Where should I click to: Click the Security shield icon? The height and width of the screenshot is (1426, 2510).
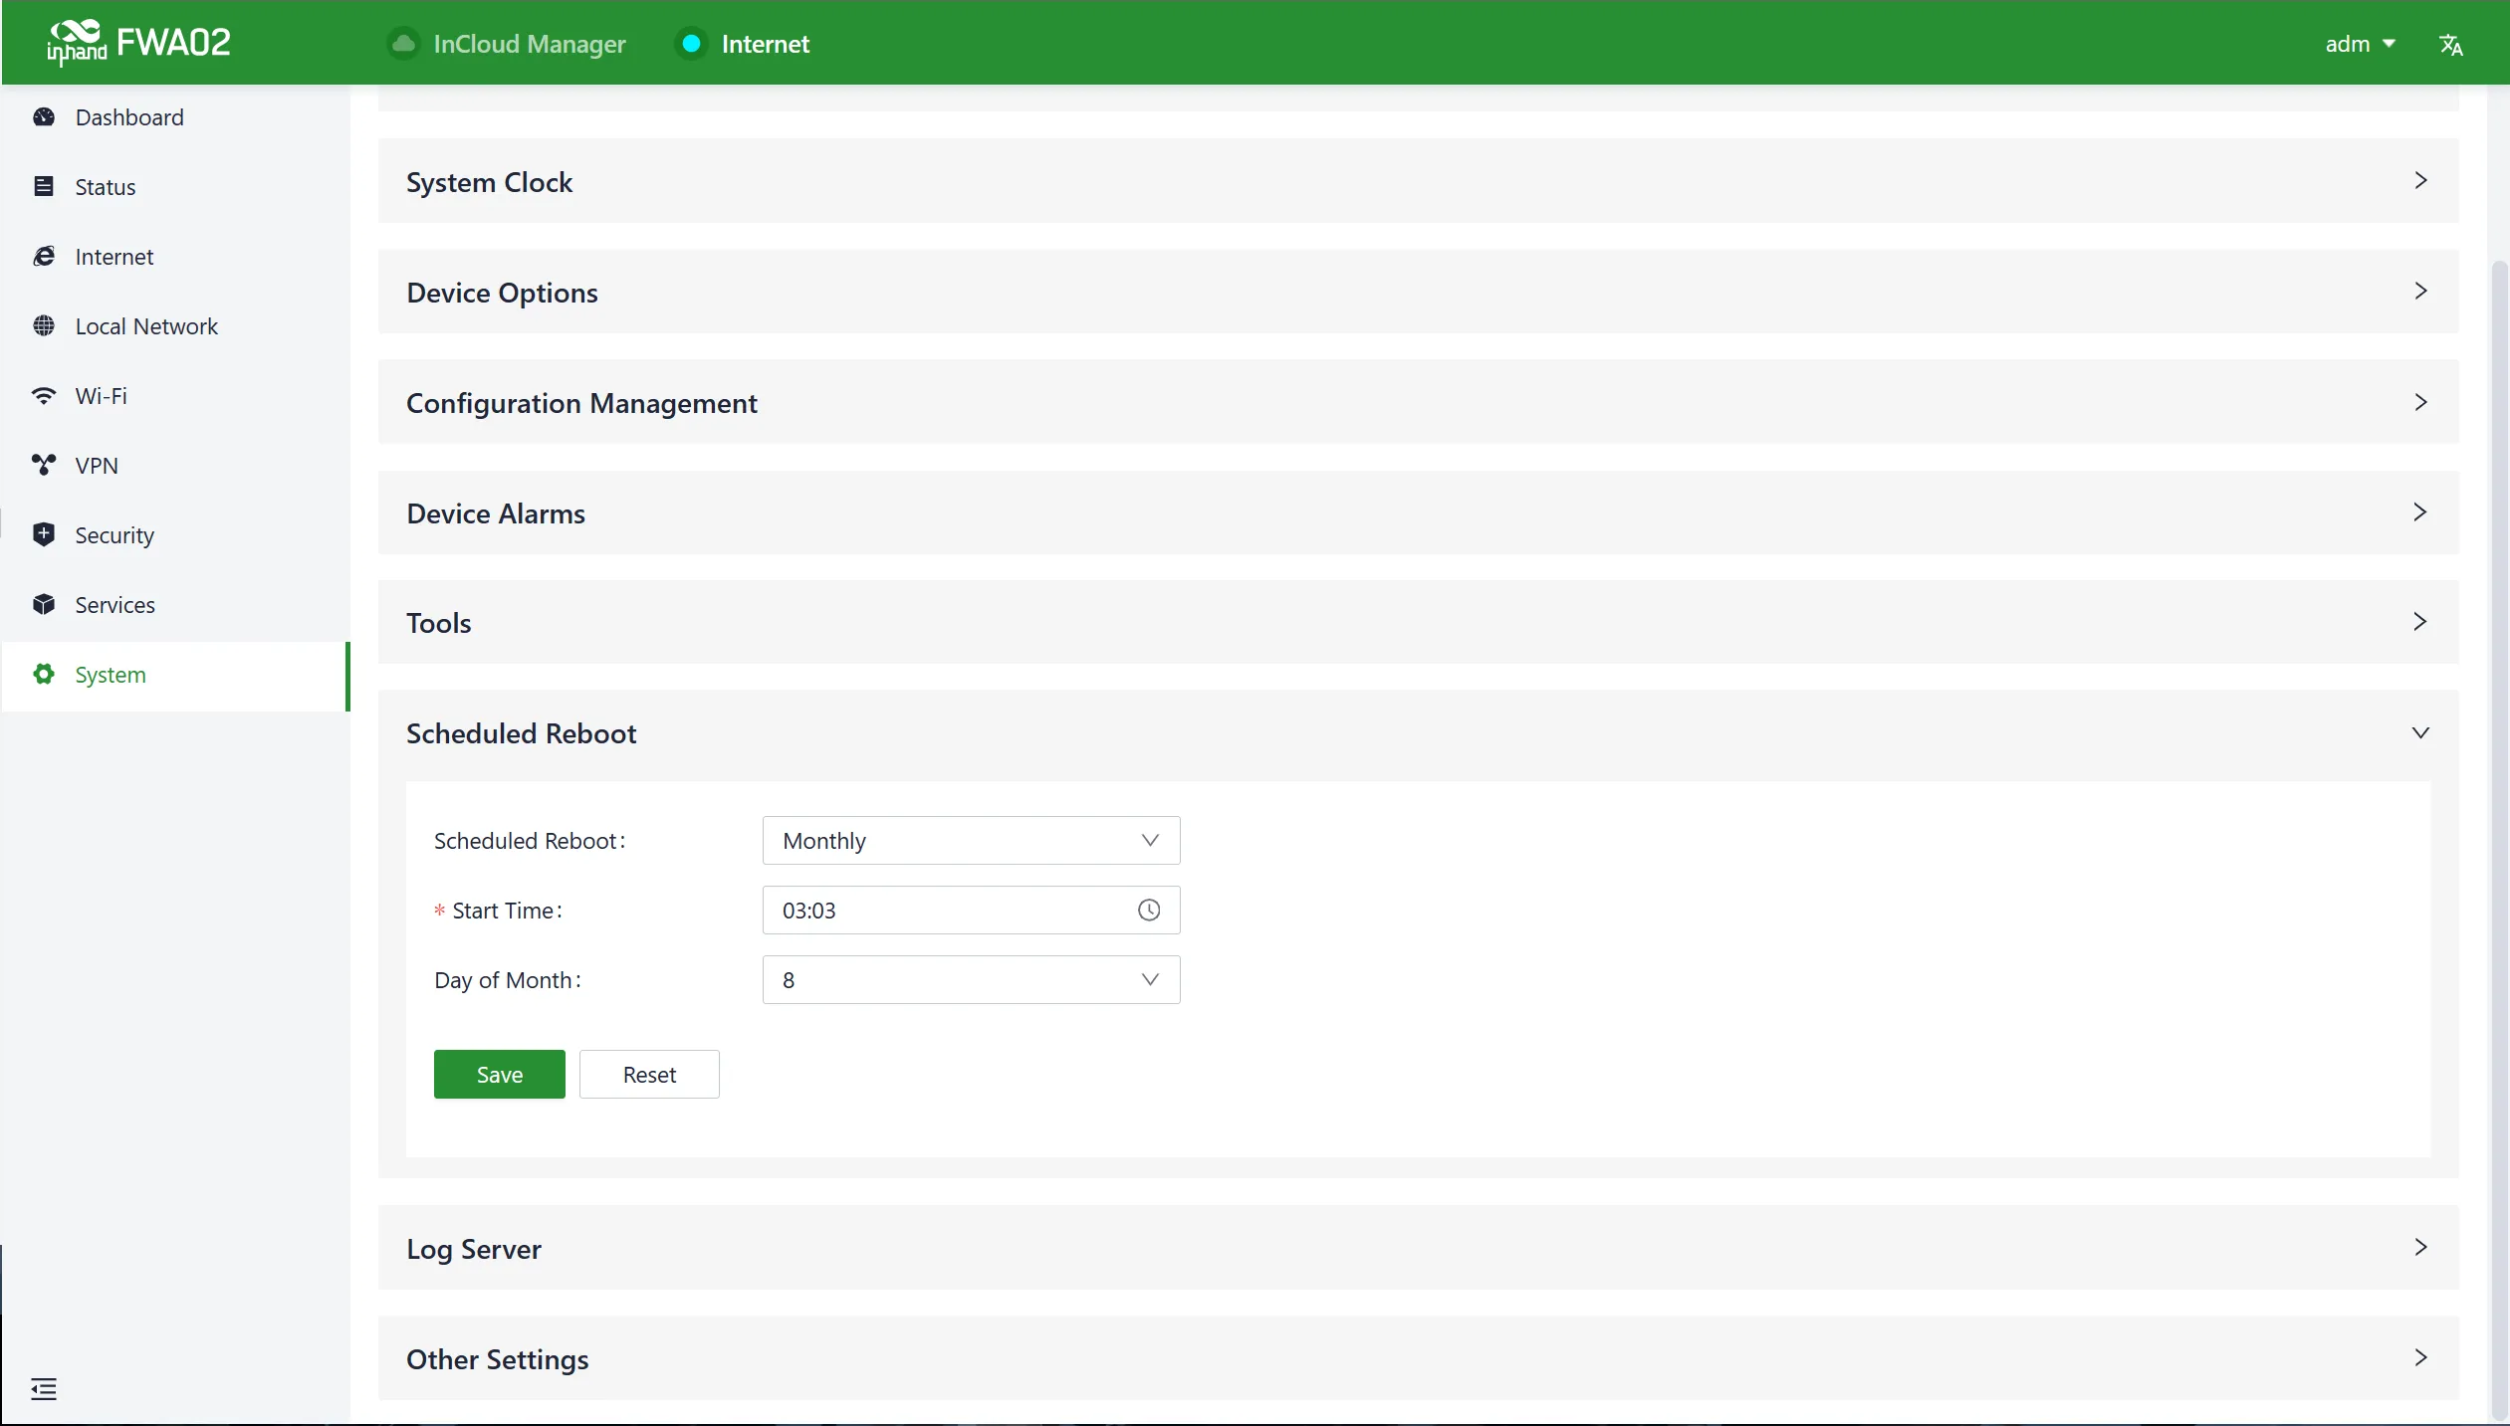[x=44, y=534]
